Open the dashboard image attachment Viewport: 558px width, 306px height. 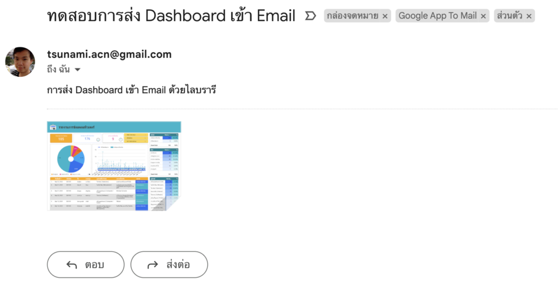pyautogui.click(x=114, y=166)
